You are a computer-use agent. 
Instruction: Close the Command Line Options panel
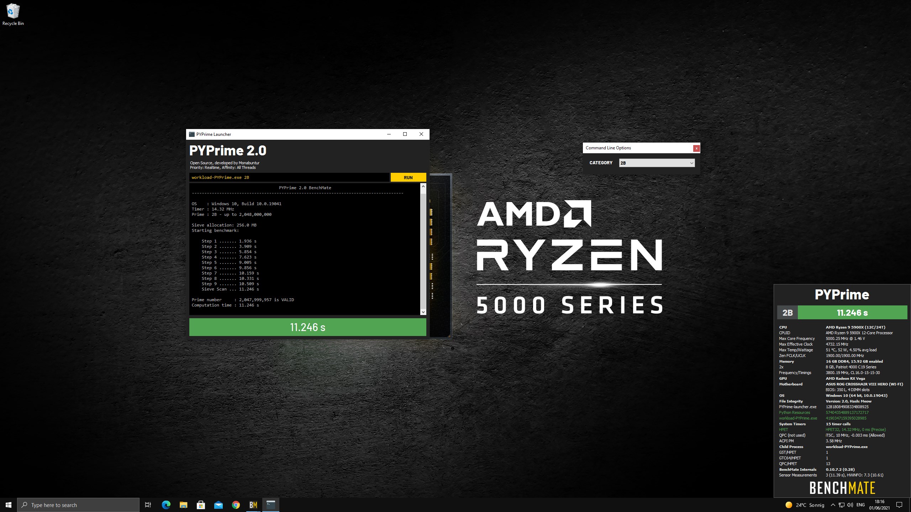696,148
